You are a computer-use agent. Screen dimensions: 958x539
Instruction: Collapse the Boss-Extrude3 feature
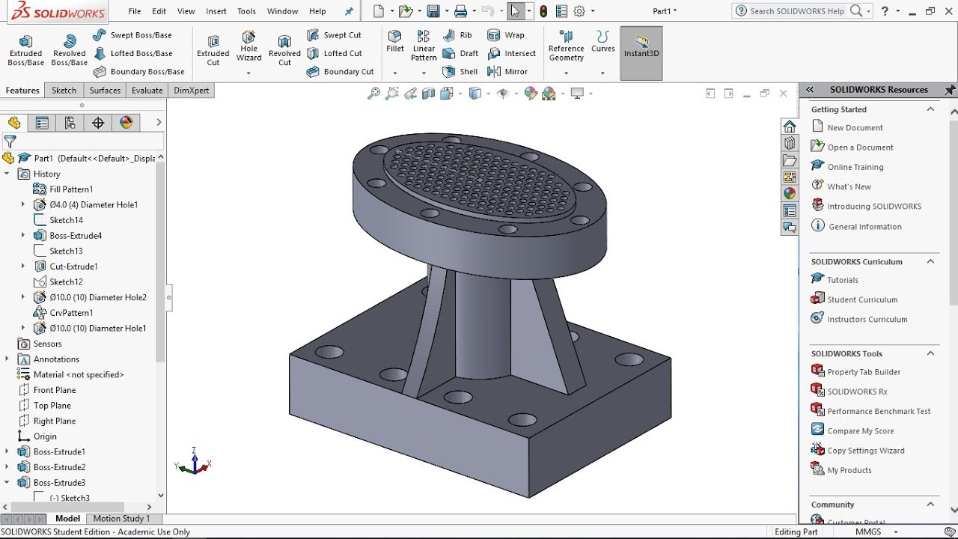click(x=7, y=482)
